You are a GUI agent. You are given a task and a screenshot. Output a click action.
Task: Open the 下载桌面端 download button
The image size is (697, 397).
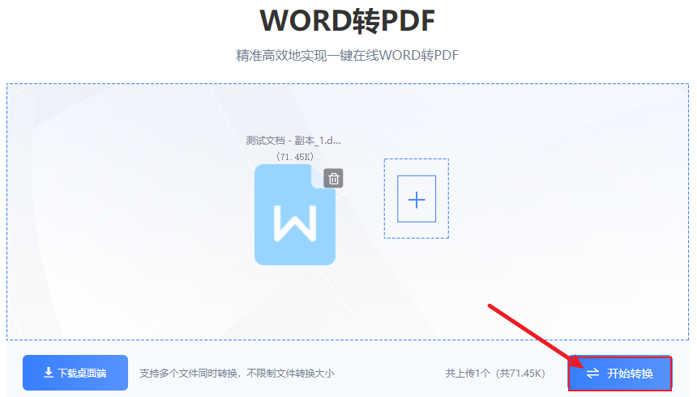(x=75, y=373)
